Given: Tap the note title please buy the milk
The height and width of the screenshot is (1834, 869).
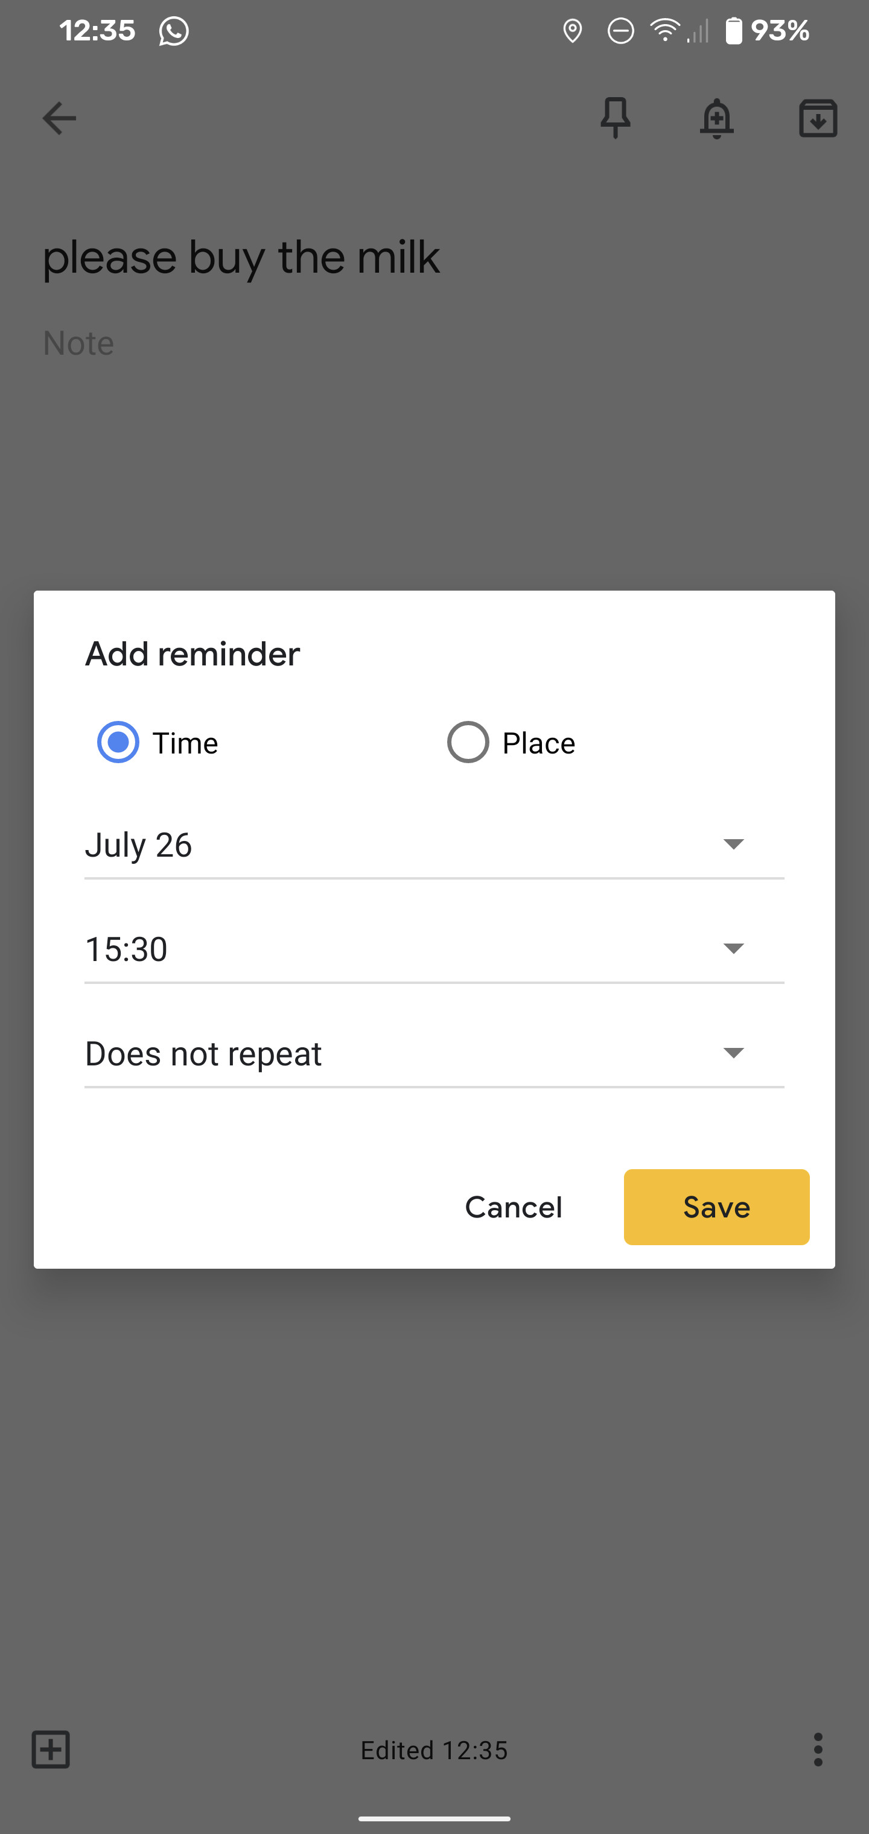Looking at the screenshot, I should 241,258.
